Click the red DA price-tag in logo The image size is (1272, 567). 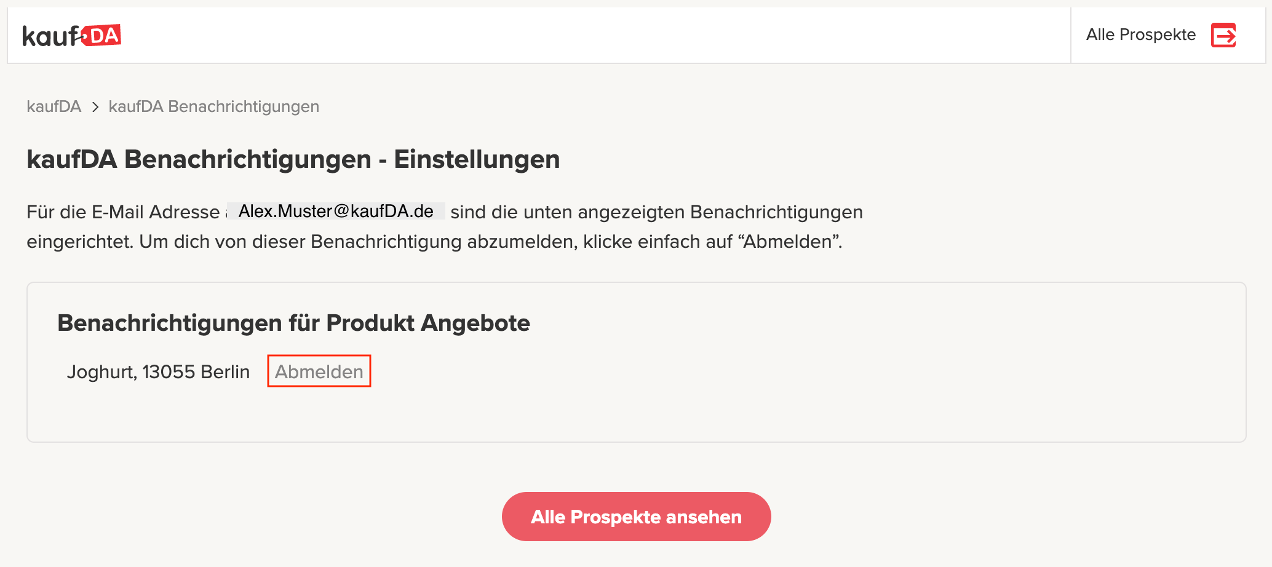103,36
